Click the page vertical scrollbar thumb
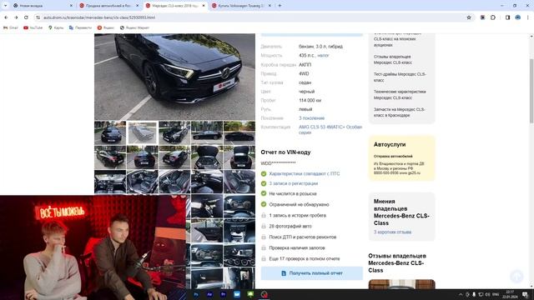This screenshot has height=300, width=534. (531, 91)
